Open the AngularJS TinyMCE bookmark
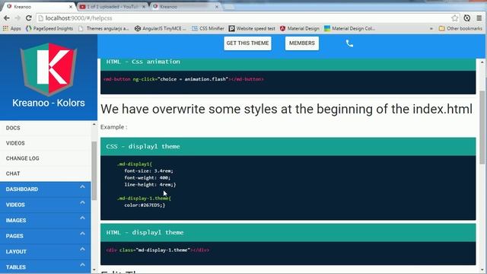The height and width of the screenshot is (274, 487). [x=161, y=28]
